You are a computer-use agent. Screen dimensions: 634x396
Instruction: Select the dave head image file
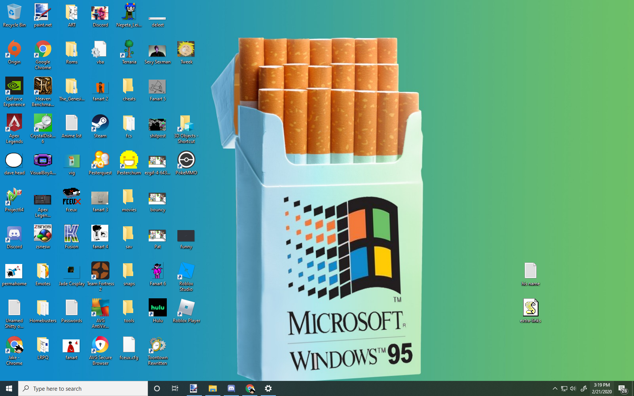pos(14,163)
